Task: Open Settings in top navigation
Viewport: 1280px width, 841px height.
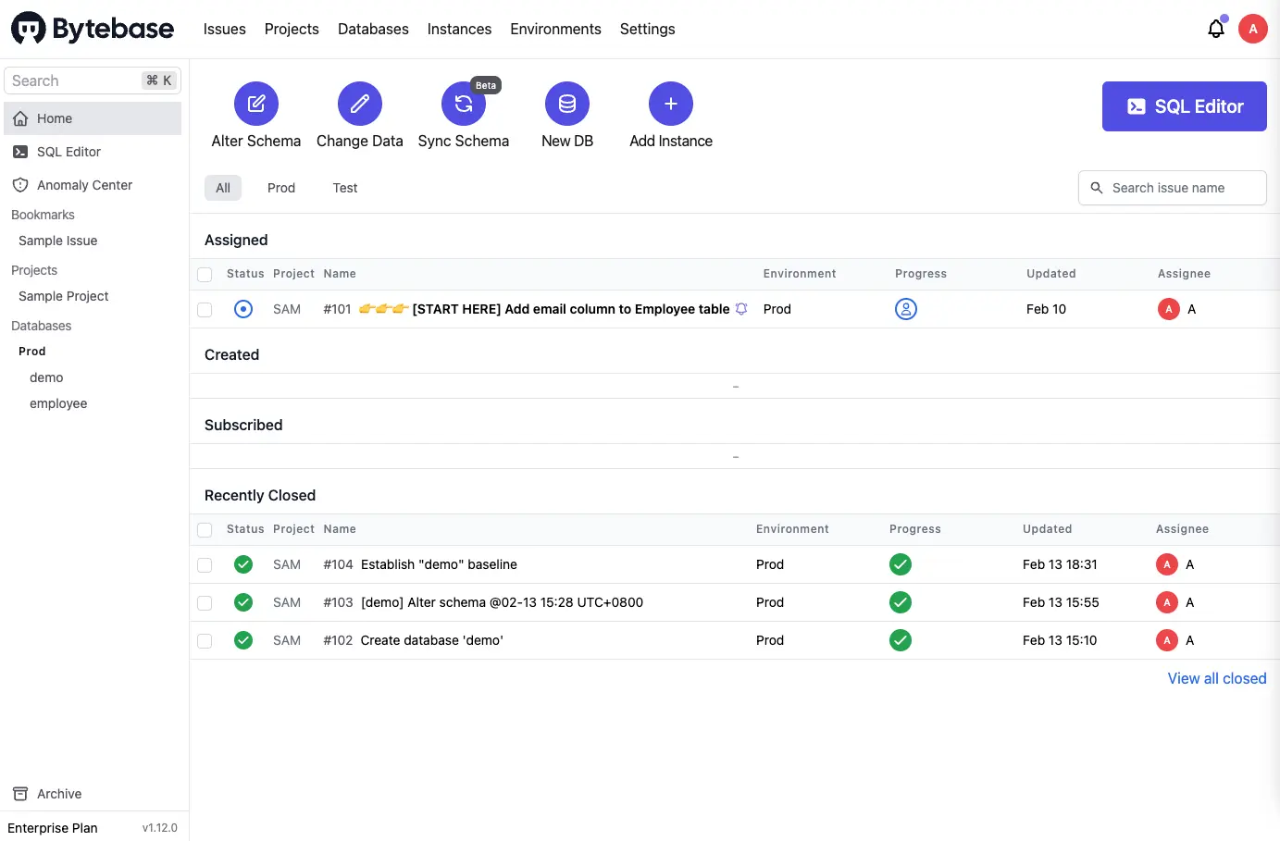Action: (x=648, y=29)
